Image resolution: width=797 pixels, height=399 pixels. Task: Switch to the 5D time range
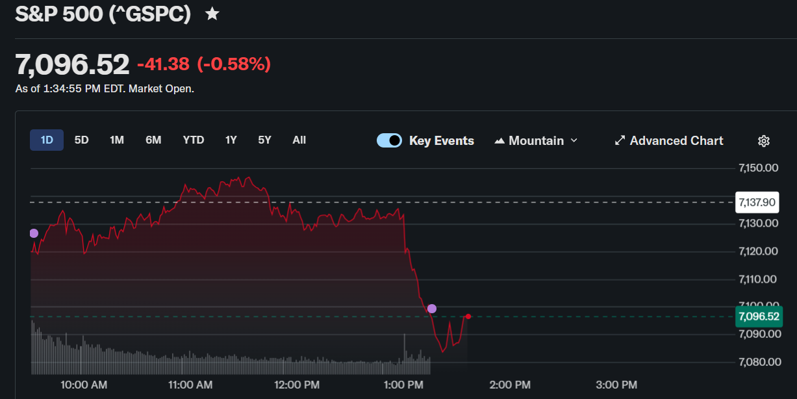pos(81,140)
